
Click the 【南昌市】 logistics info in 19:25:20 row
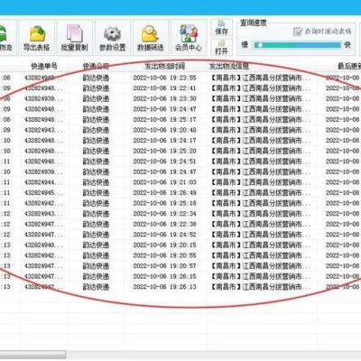261,151
